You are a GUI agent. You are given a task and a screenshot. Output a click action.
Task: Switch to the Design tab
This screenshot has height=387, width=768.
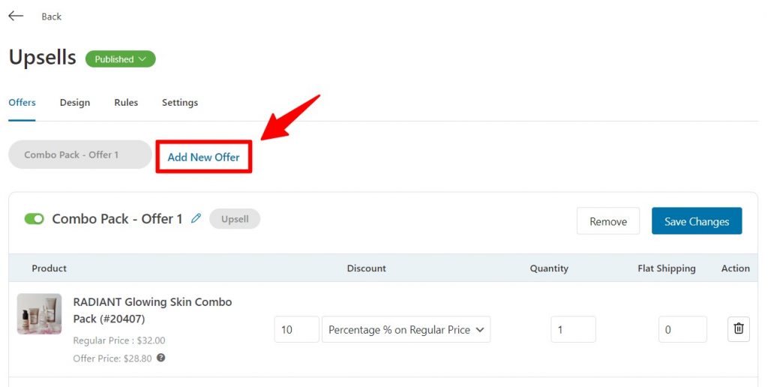[x=75, y=103]
